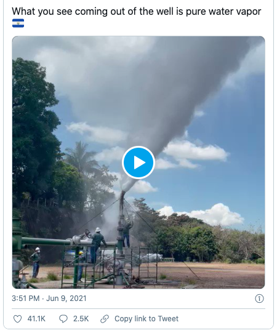The image size is (277, 333).
Task: Click the 2.5K replies count
Action: 81,319
